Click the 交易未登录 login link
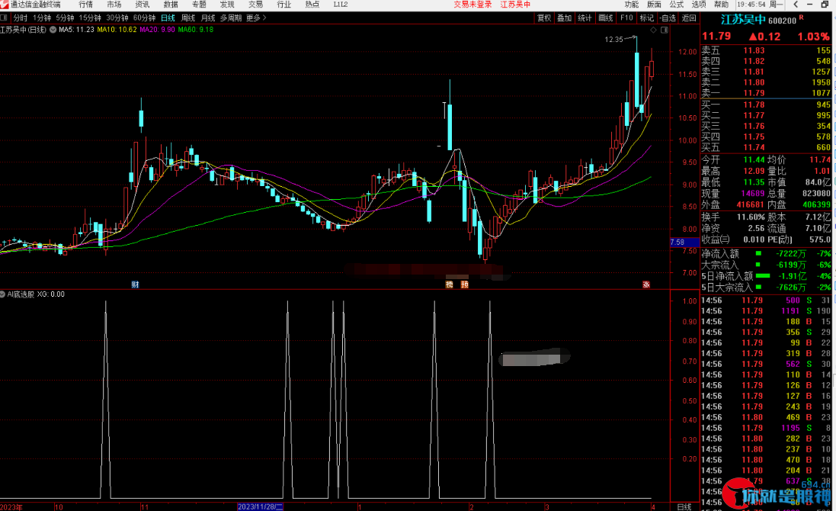 pyautogui.click(x=472, y=5)
